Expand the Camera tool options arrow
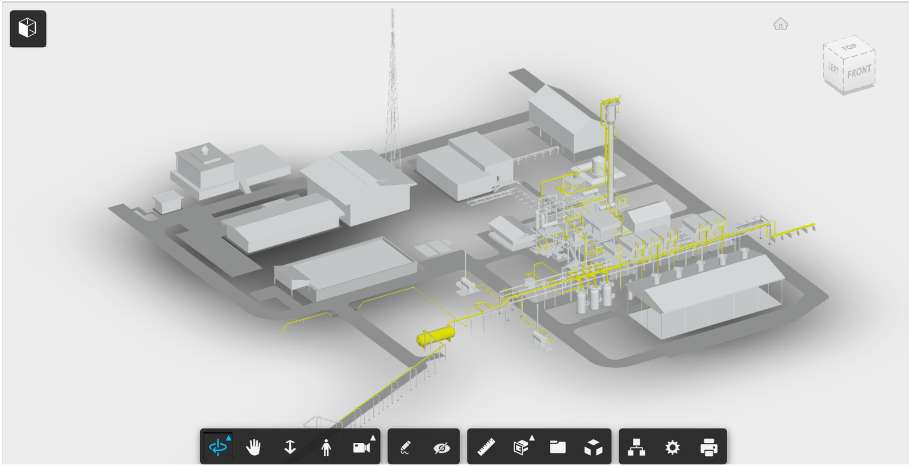The image size is (909, 466). click(373, 438)
